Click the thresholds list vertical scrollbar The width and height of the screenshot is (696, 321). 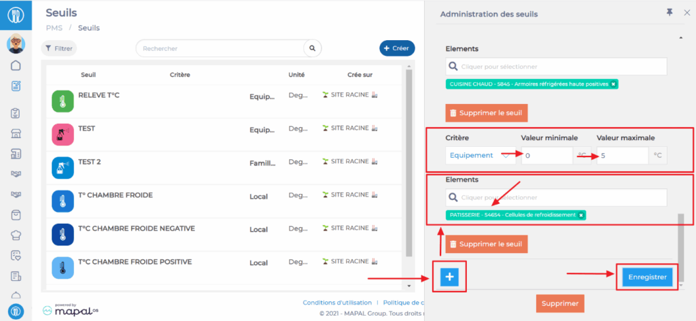tap(408, 163)
